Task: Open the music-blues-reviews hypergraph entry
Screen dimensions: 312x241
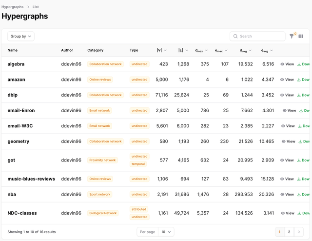Action: click(31, 179)
